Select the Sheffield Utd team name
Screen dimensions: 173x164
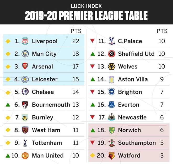tap(136, 54)
